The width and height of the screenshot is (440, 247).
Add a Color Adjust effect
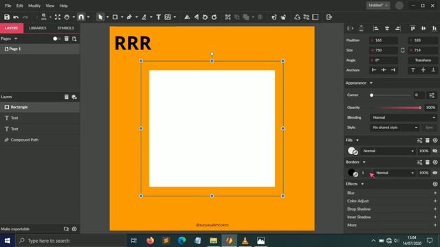[x=435, y=201]
